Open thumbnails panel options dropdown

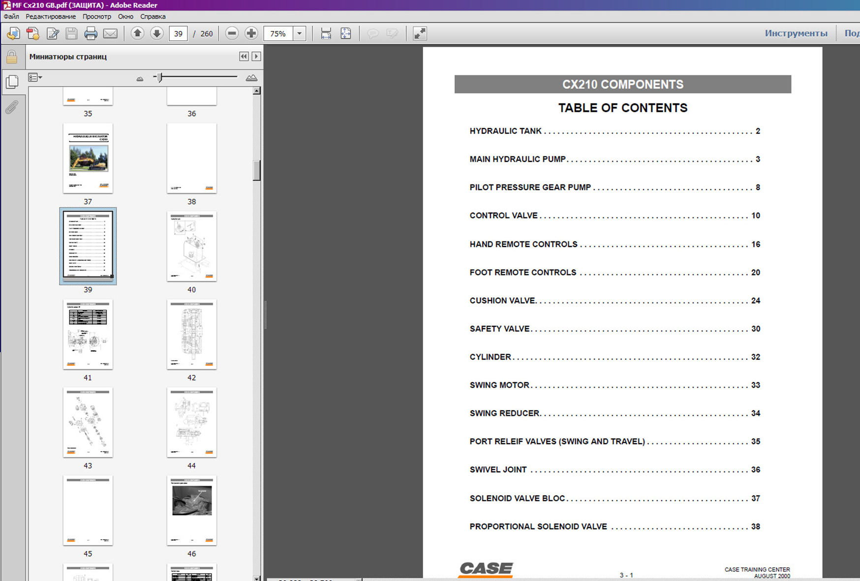[35, 78]
